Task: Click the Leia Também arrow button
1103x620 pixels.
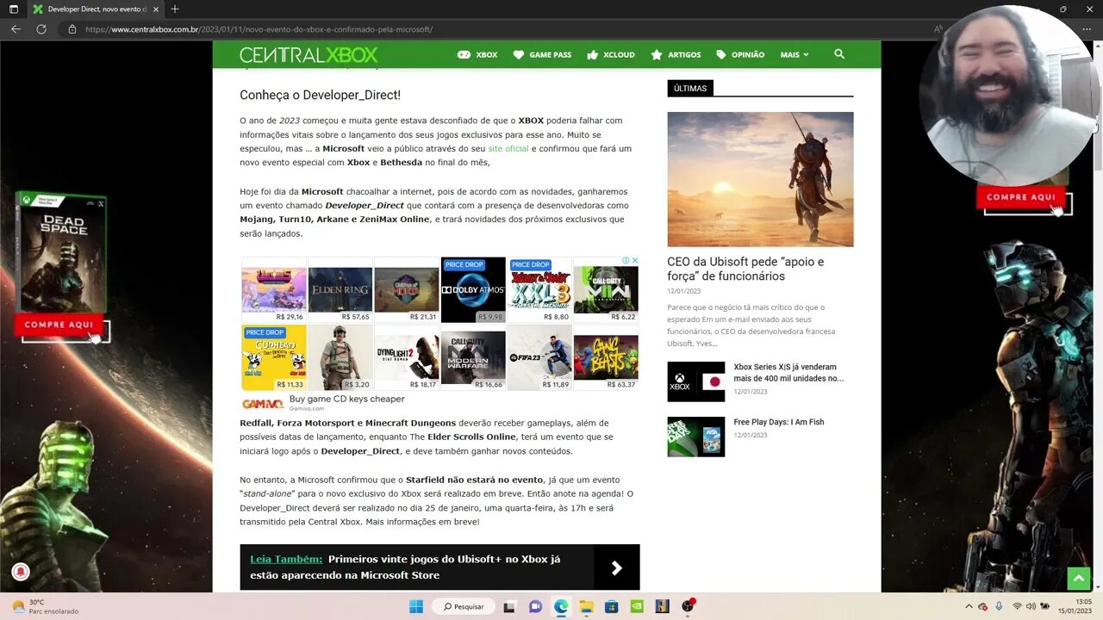Action: [616, 567]
